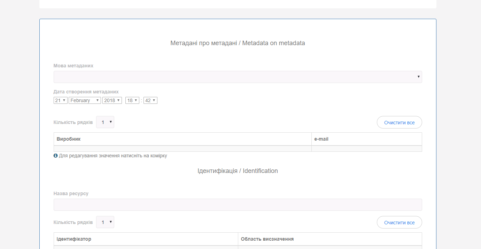Click the empty cell under Виробник column

[183, 149]
